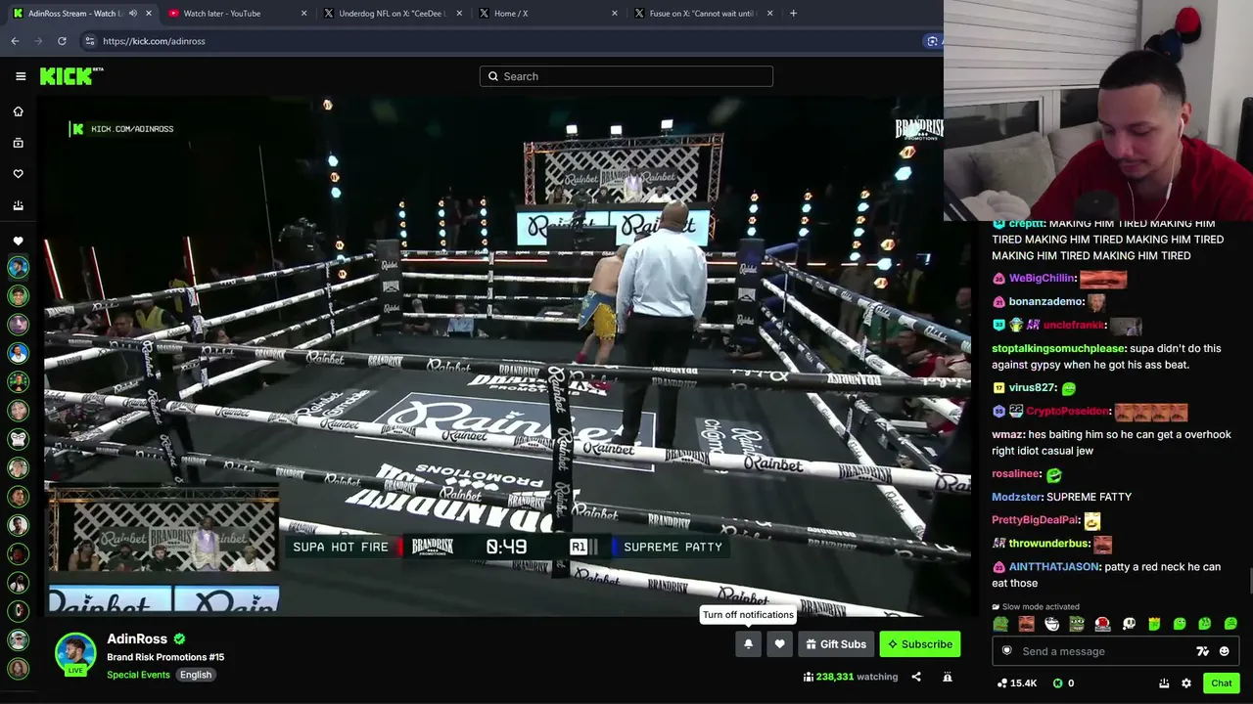Open AdinRoss channel name link
This screenshot has width=1253, height=704.
coord(137,639)
